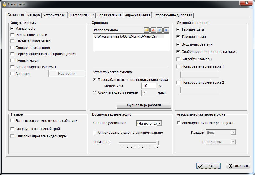Move storage location down with blue arrow
The width and height of the screenshot is (255, 175).
click(166, 30)
